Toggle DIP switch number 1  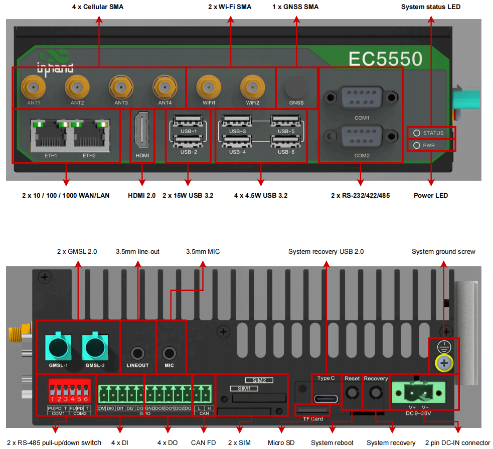52,389
